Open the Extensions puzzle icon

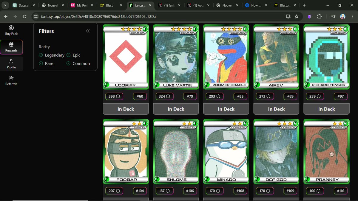pos(319,17)
